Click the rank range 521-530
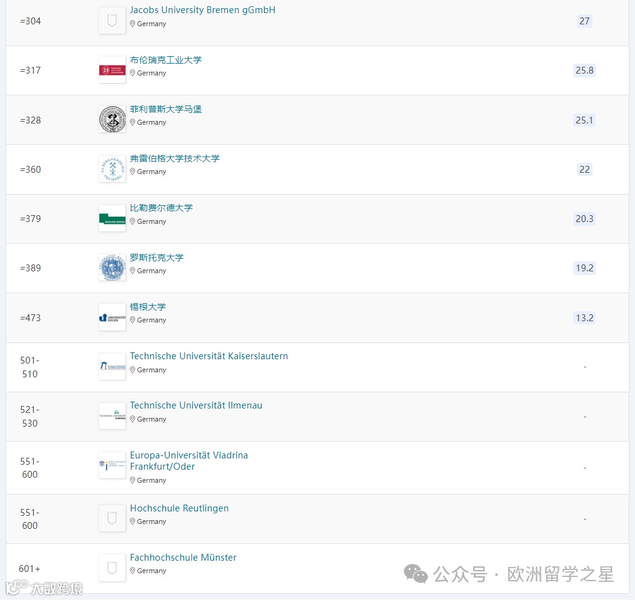This screenshot has width=635, height=600. pyautogui.click(x=29, y=416)
